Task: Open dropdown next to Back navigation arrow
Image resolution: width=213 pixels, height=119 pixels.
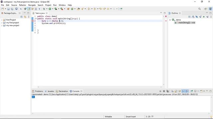Action: (111, 9)
